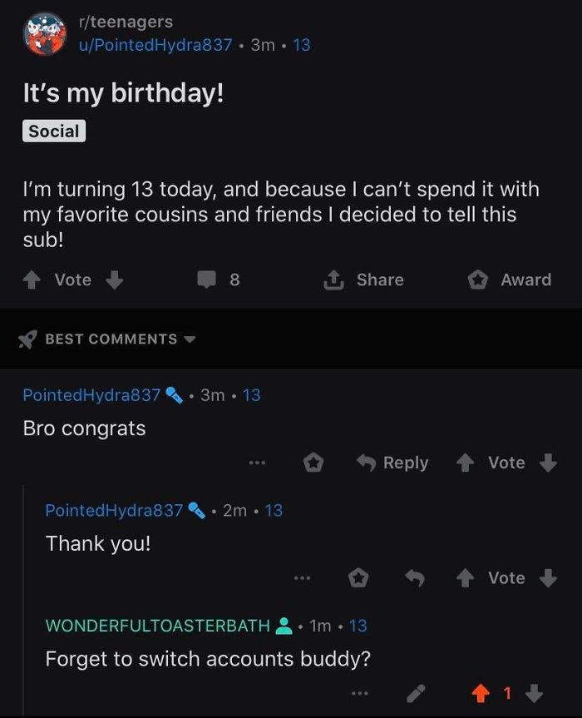Downvote the "Bro congrats" comment
This screenshot has height=718, width=582.
(548, 463)
